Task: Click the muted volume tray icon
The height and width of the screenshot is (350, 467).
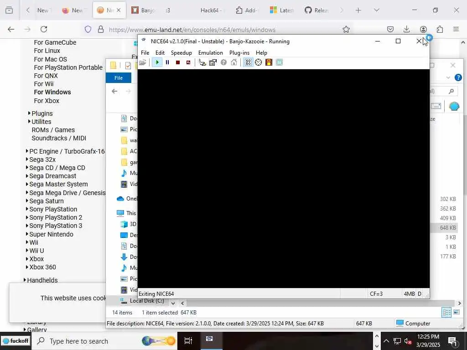Action: pos(408,341)
